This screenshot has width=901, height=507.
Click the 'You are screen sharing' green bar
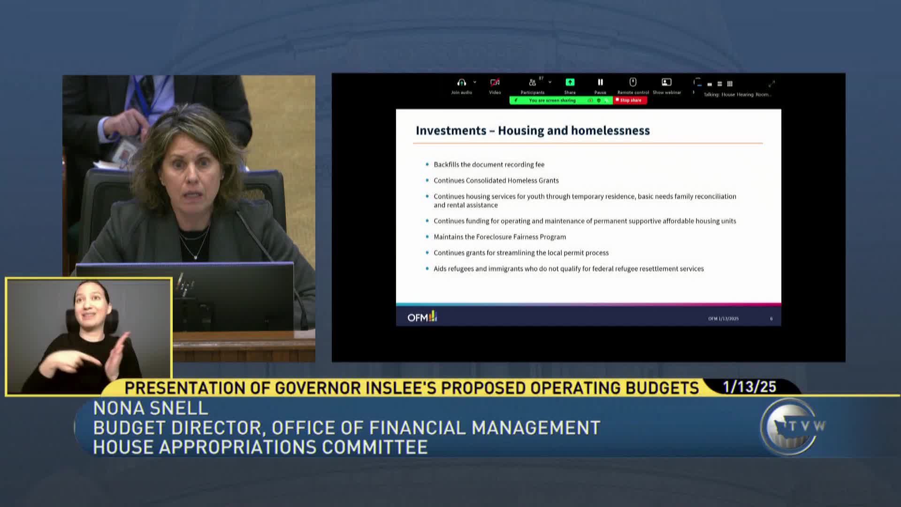[x=552, y=100]
